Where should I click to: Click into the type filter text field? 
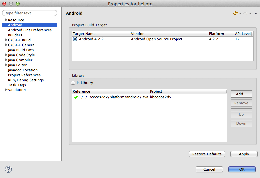click(30, 13)
